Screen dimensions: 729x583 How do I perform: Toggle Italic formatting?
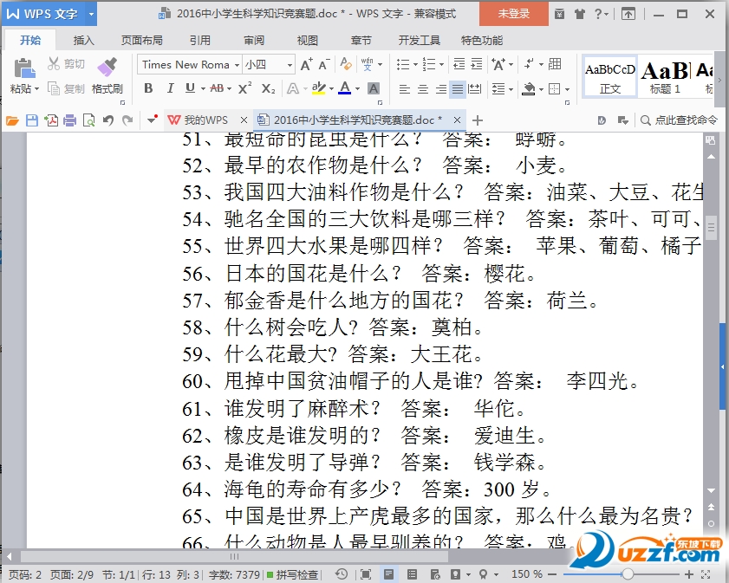tap(170, 88)
